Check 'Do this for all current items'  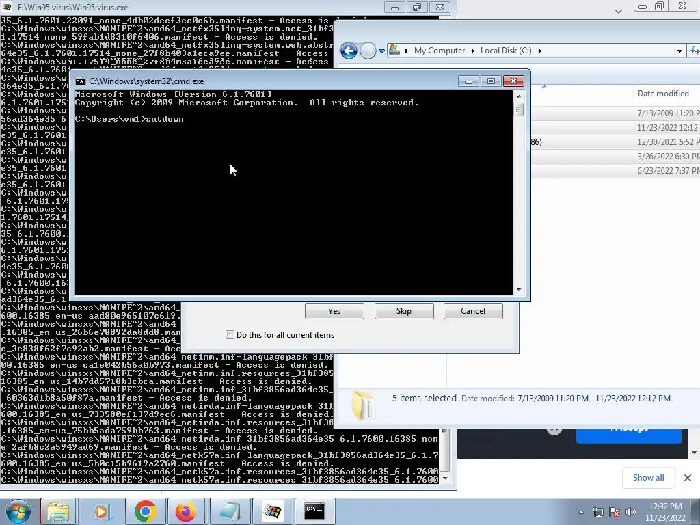coord(230,335)
